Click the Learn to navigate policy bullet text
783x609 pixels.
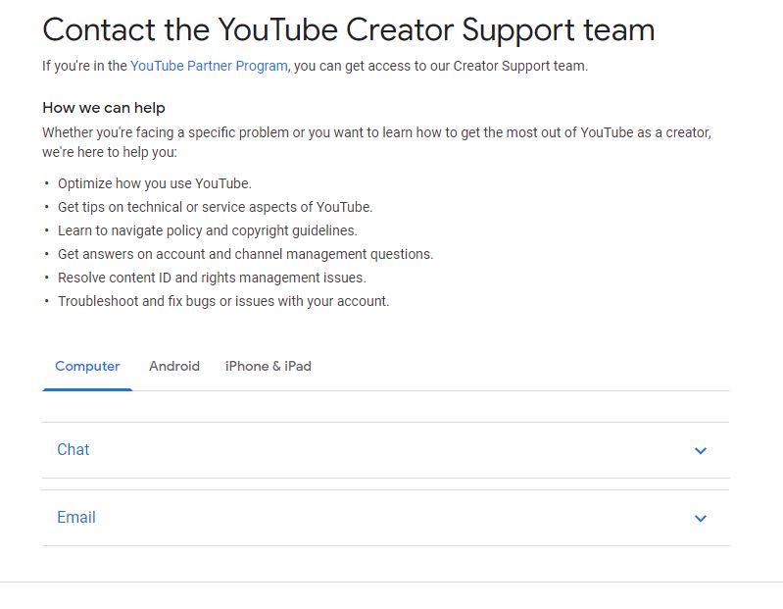[x=208, y=230]
